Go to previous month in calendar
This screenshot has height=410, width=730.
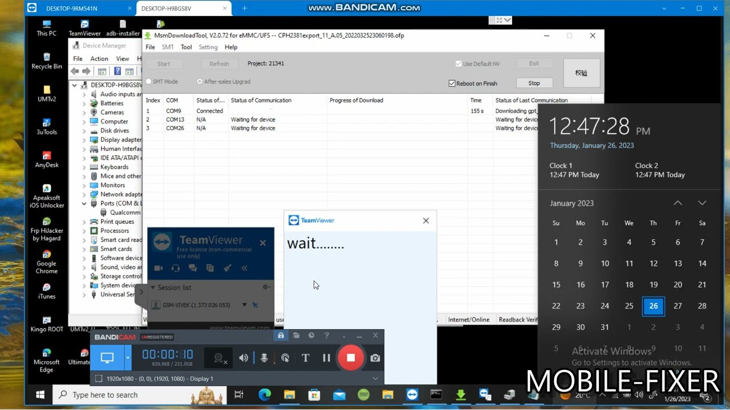[x=678, y=203]
